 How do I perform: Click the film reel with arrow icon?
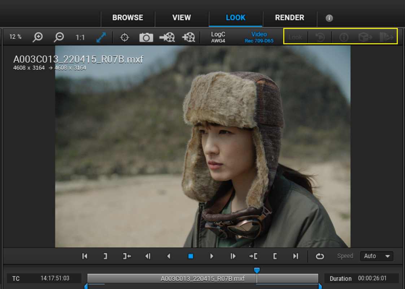coord(167,37)
